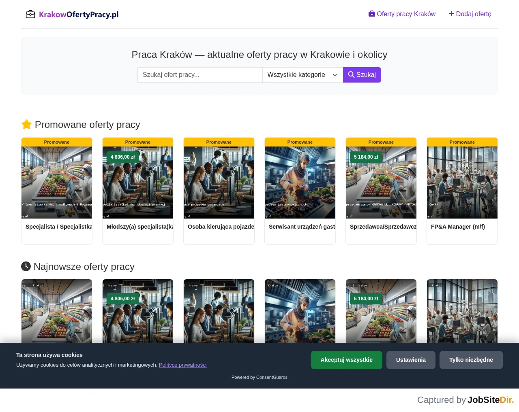Open the Osoba kierująca pojazdem offer title
The width and height of the screenshot is (519, 412).
coord(221,227)
